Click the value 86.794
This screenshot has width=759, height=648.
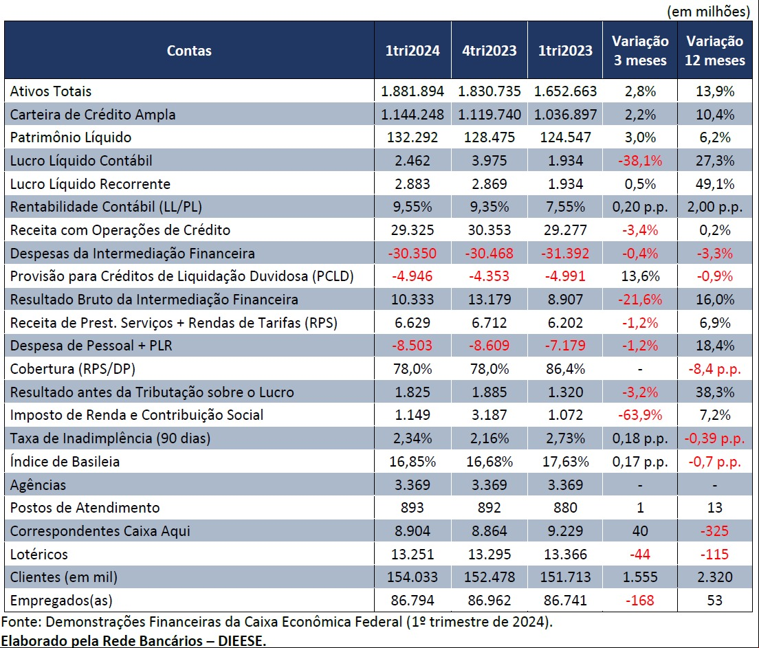[412, 600]
